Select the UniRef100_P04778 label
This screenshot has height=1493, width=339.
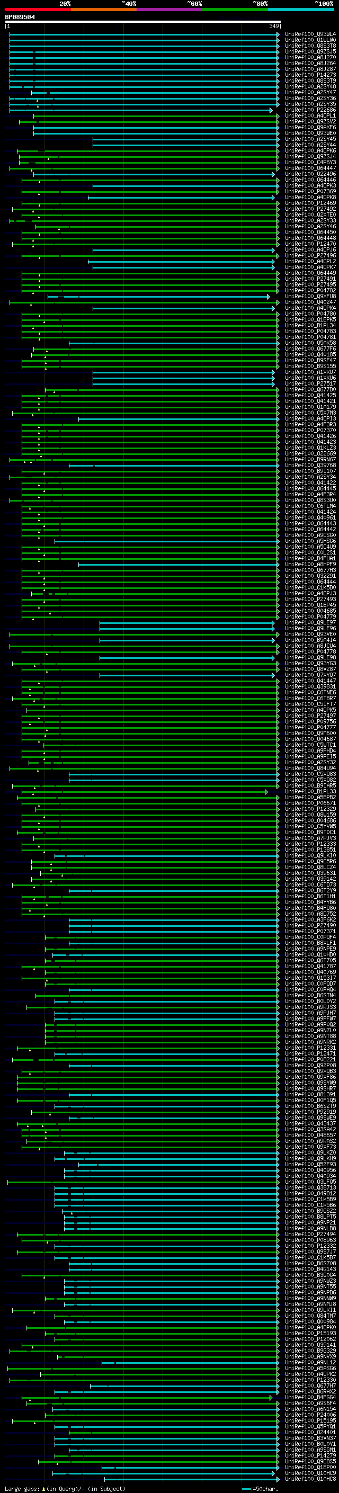(x=310, y=651)
